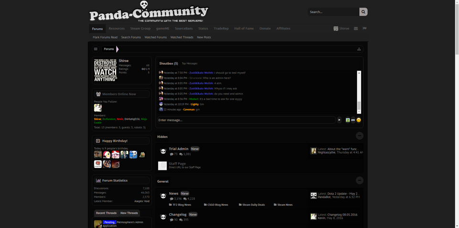Open Zushikikato Wolfeh username at 7:58 PM

[201, 73]
